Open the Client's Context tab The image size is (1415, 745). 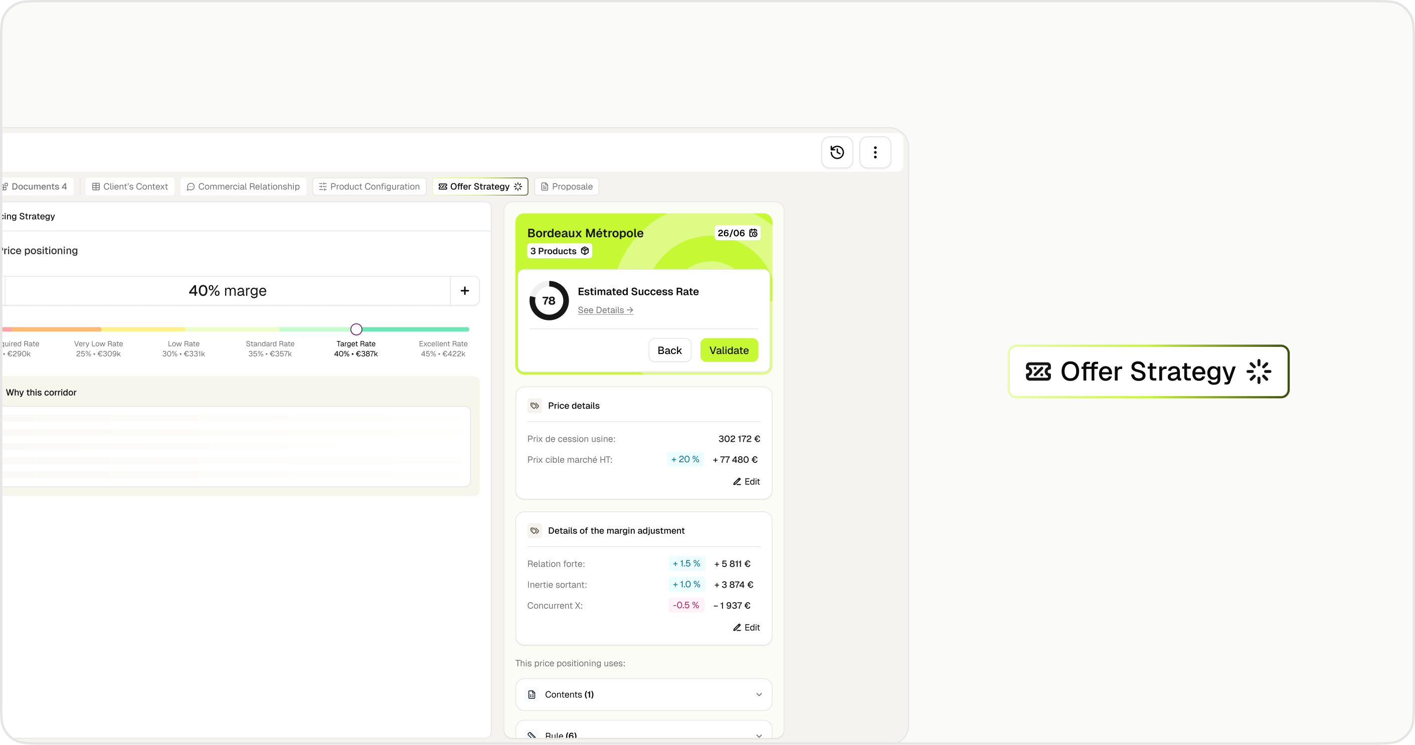point(130,187)
